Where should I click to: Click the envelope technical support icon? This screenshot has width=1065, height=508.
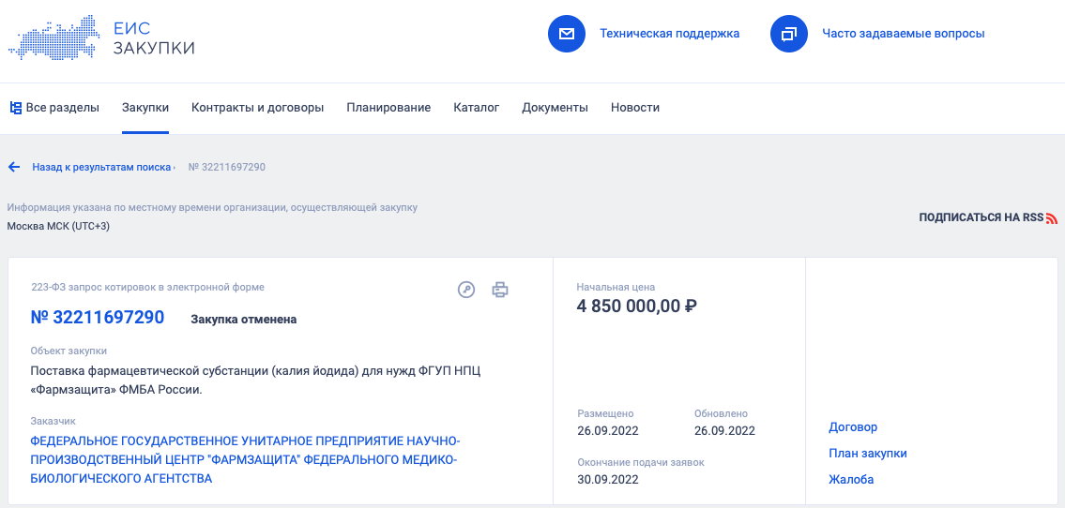point(567,33)
